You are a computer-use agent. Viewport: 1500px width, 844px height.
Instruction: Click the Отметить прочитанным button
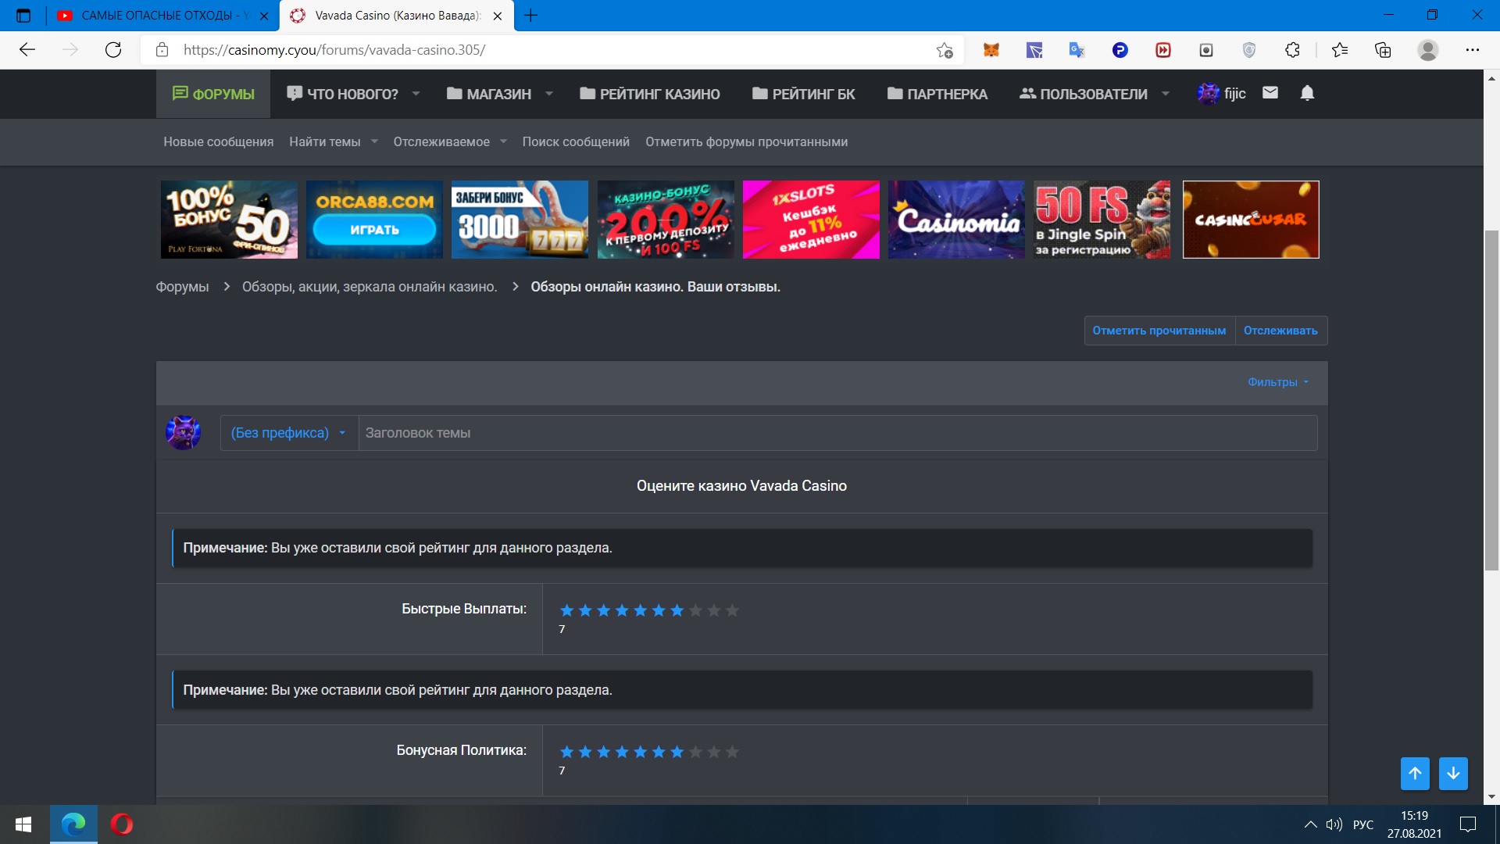tap(1159, 331)
